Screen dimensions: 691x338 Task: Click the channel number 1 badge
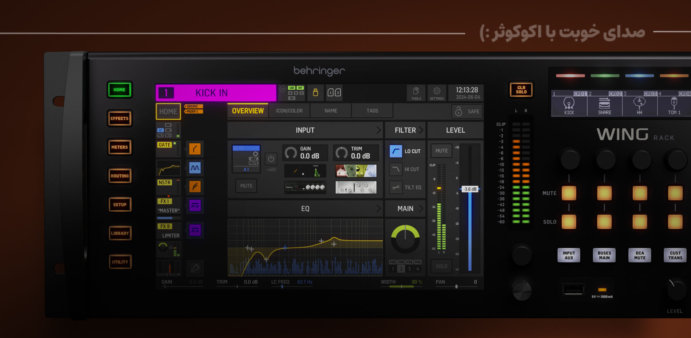tap(166, 93)
